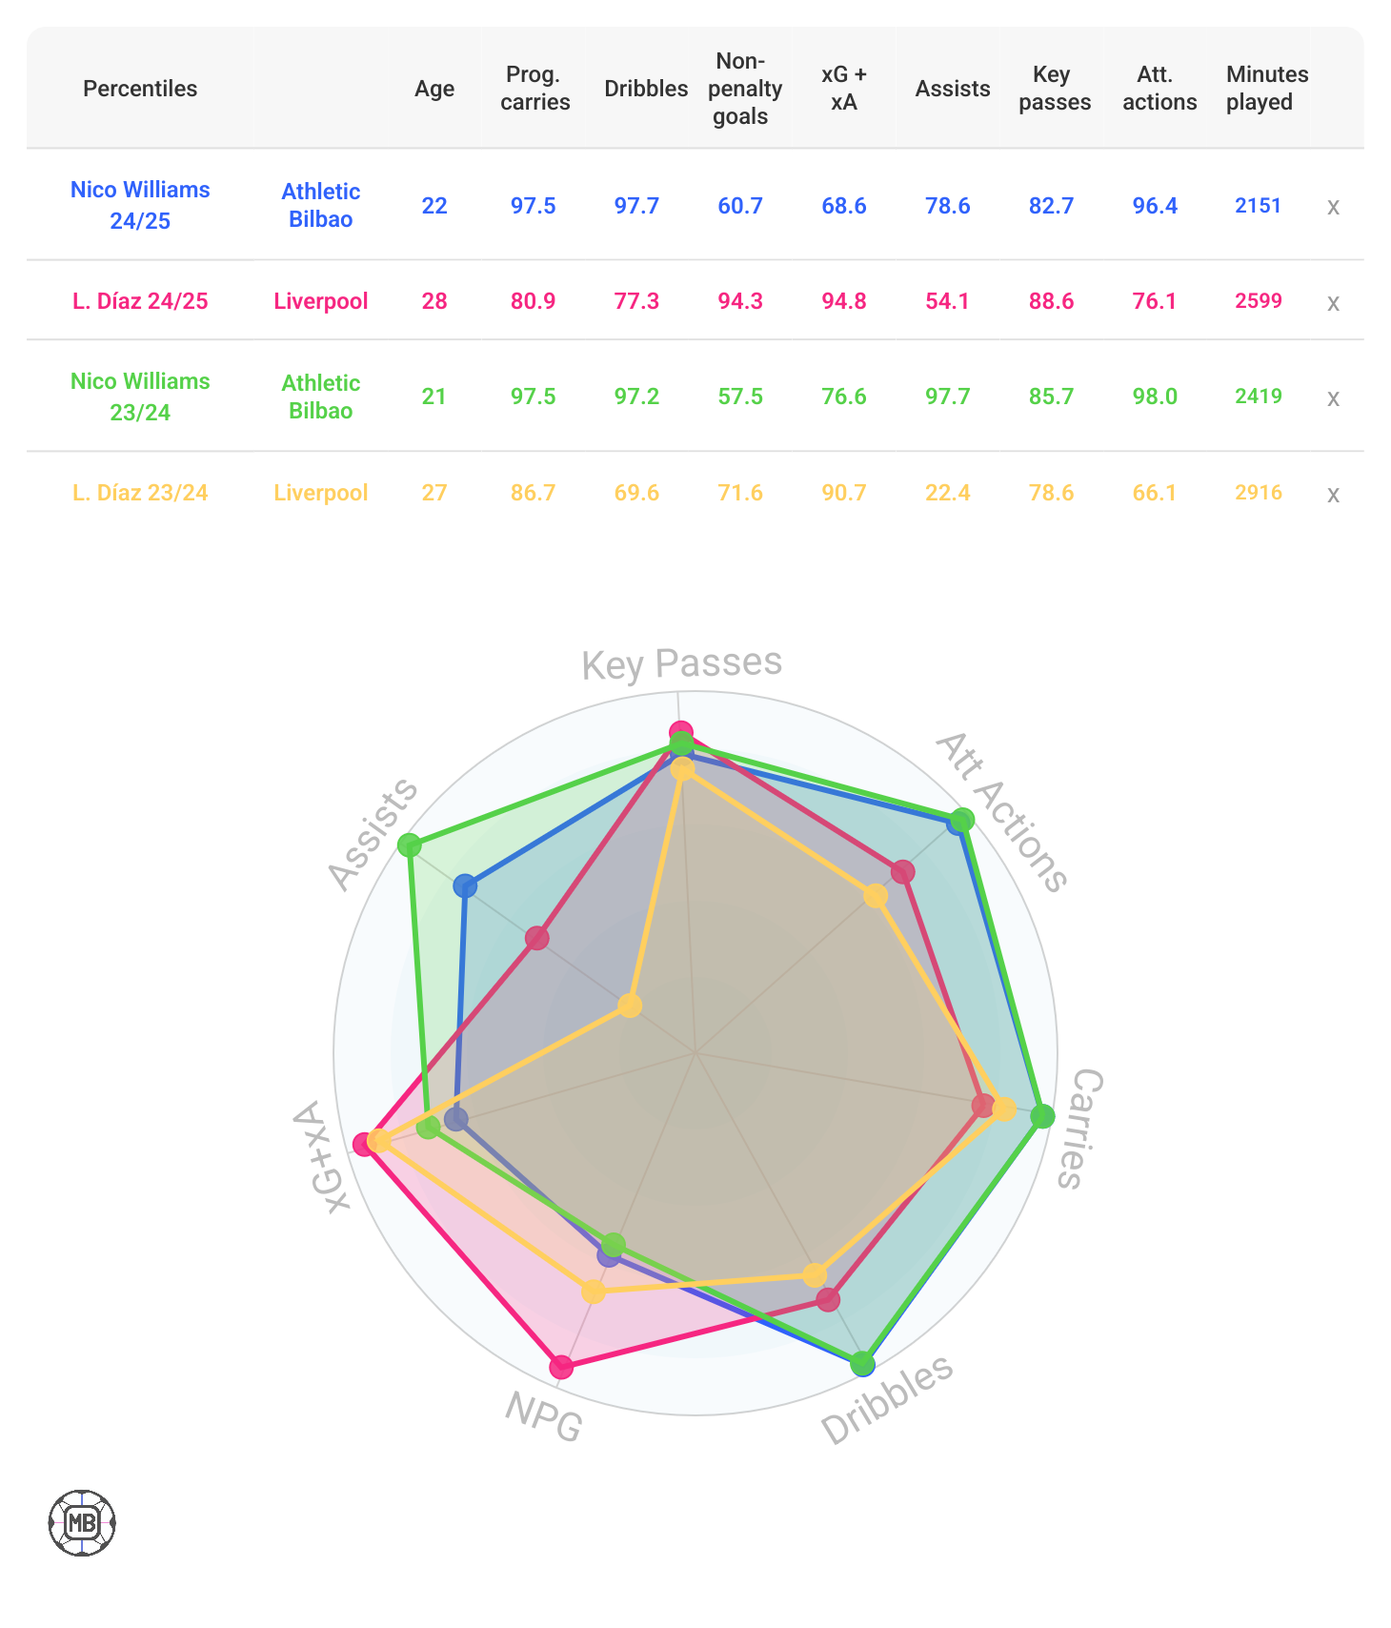Sort by the Minutes played column header
The height and width of the screenshot is (1628, 1391).
pos(1266,89)
